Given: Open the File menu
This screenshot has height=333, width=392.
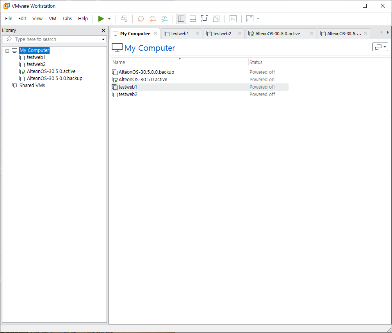Looking at the screenshot, I should 9,19.
